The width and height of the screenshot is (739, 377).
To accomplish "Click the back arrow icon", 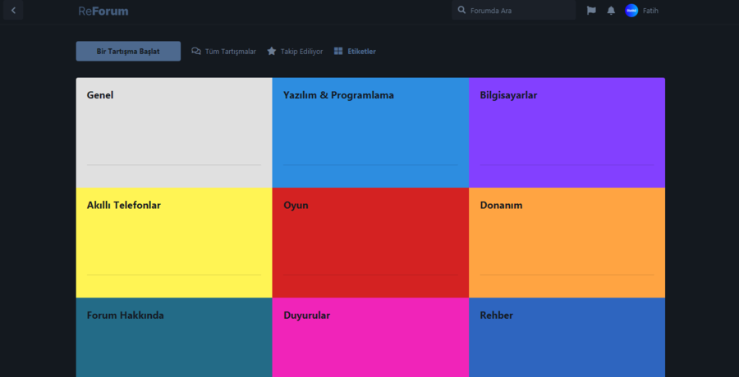I will coord(13,11).
